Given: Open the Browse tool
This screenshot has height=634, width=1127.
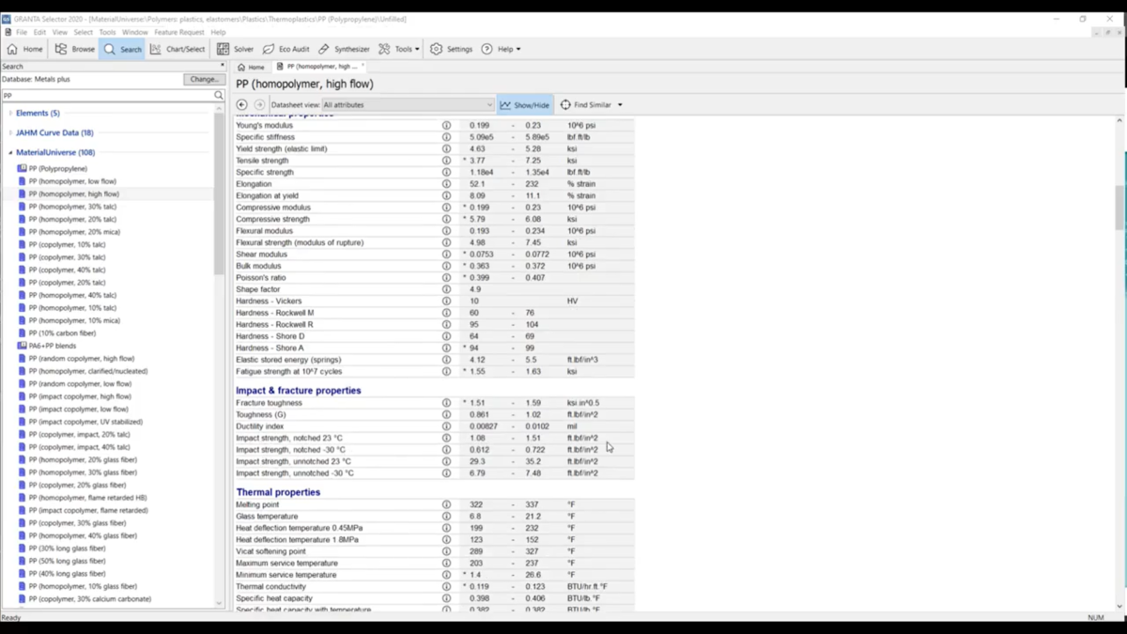Looking at the screenshot, I should point(74,49).
